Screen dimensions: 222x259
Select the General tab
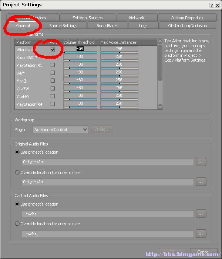[x=23, y=26]
